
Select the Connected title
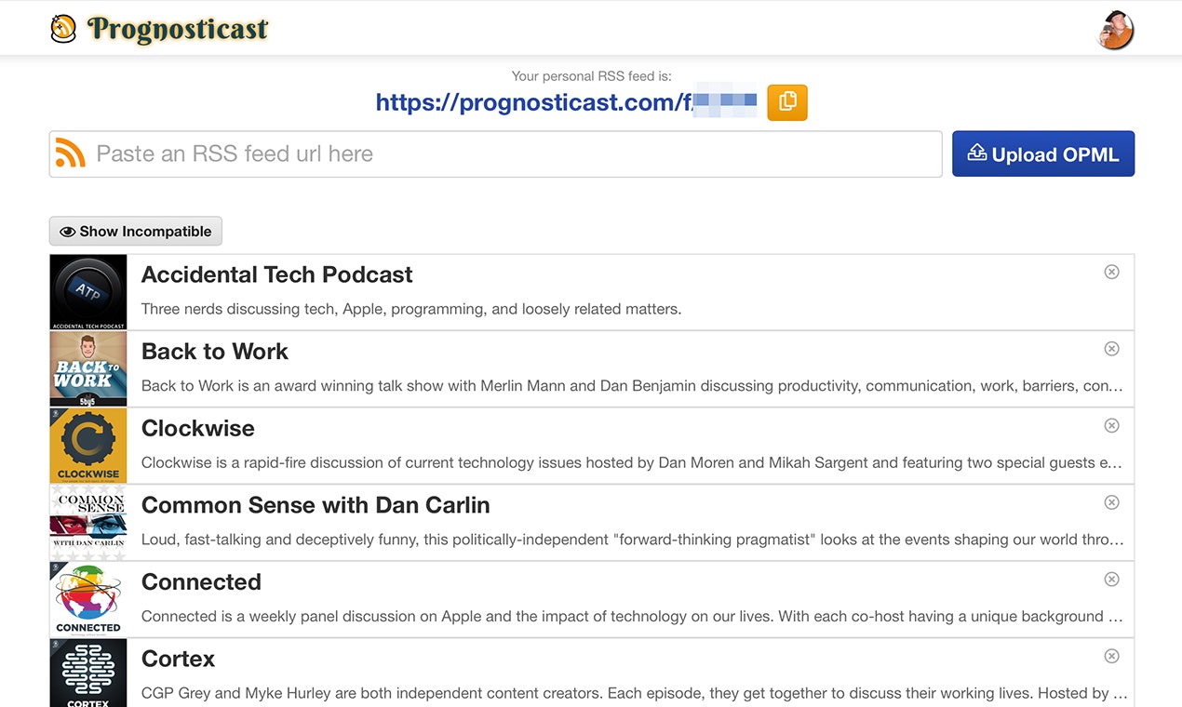pyautogui.click(x=201, y=581)
